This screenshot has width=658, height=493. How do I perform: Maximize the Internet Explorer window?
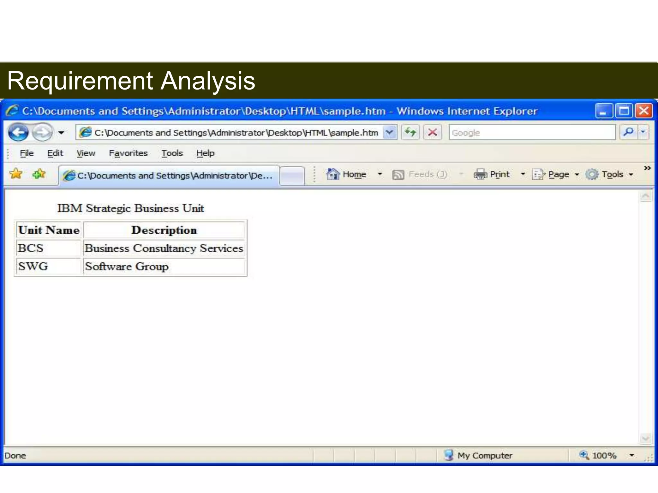(624, 111)
